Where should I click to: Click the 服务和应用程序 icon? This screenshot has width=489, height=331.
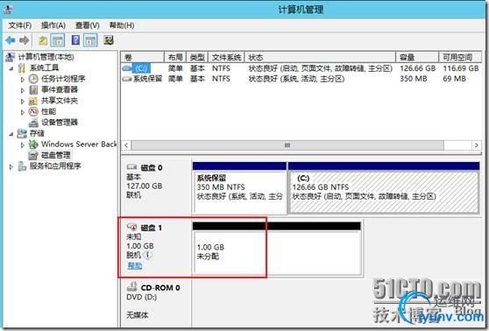point(22,166)
